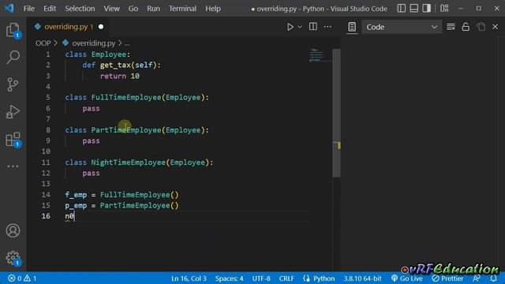Open the Go menu

point(133,9)
